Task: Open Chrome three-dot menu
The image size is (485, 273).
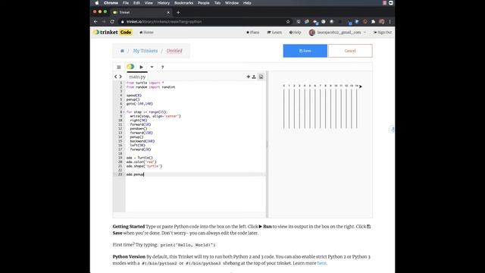Action: tap(390, 22)
